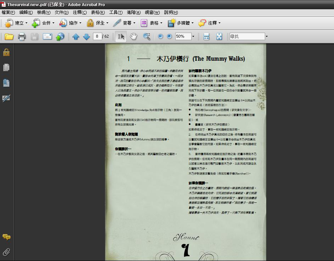
Task: Click the print icon
Action: pyautogui.click(x=22, y=37)
